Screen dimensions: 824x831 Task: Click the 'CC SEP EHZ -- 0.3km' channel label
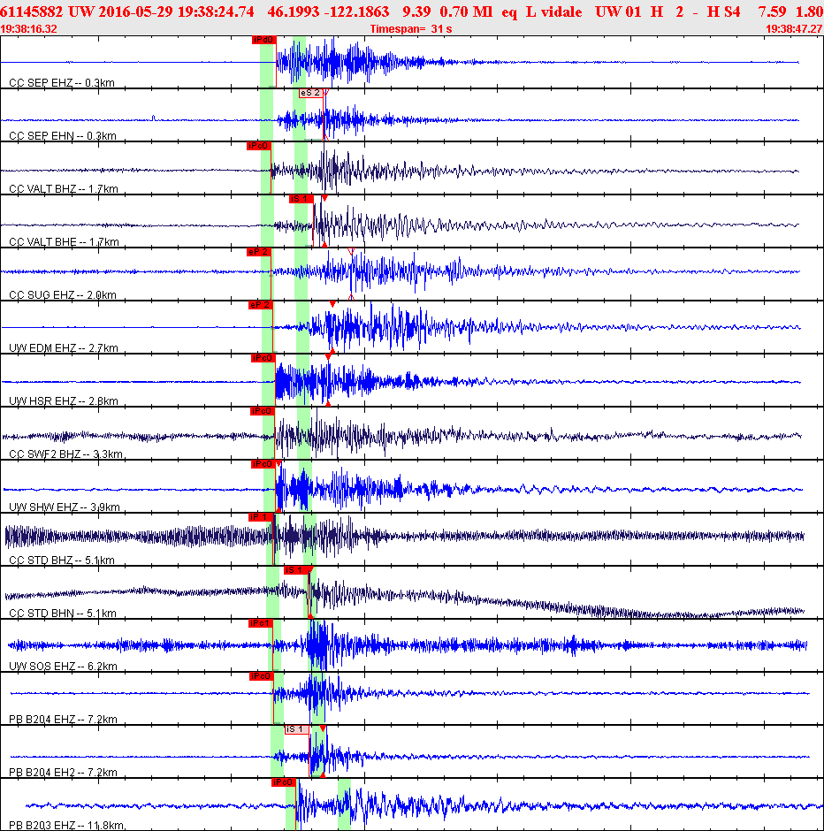(62, 83)
